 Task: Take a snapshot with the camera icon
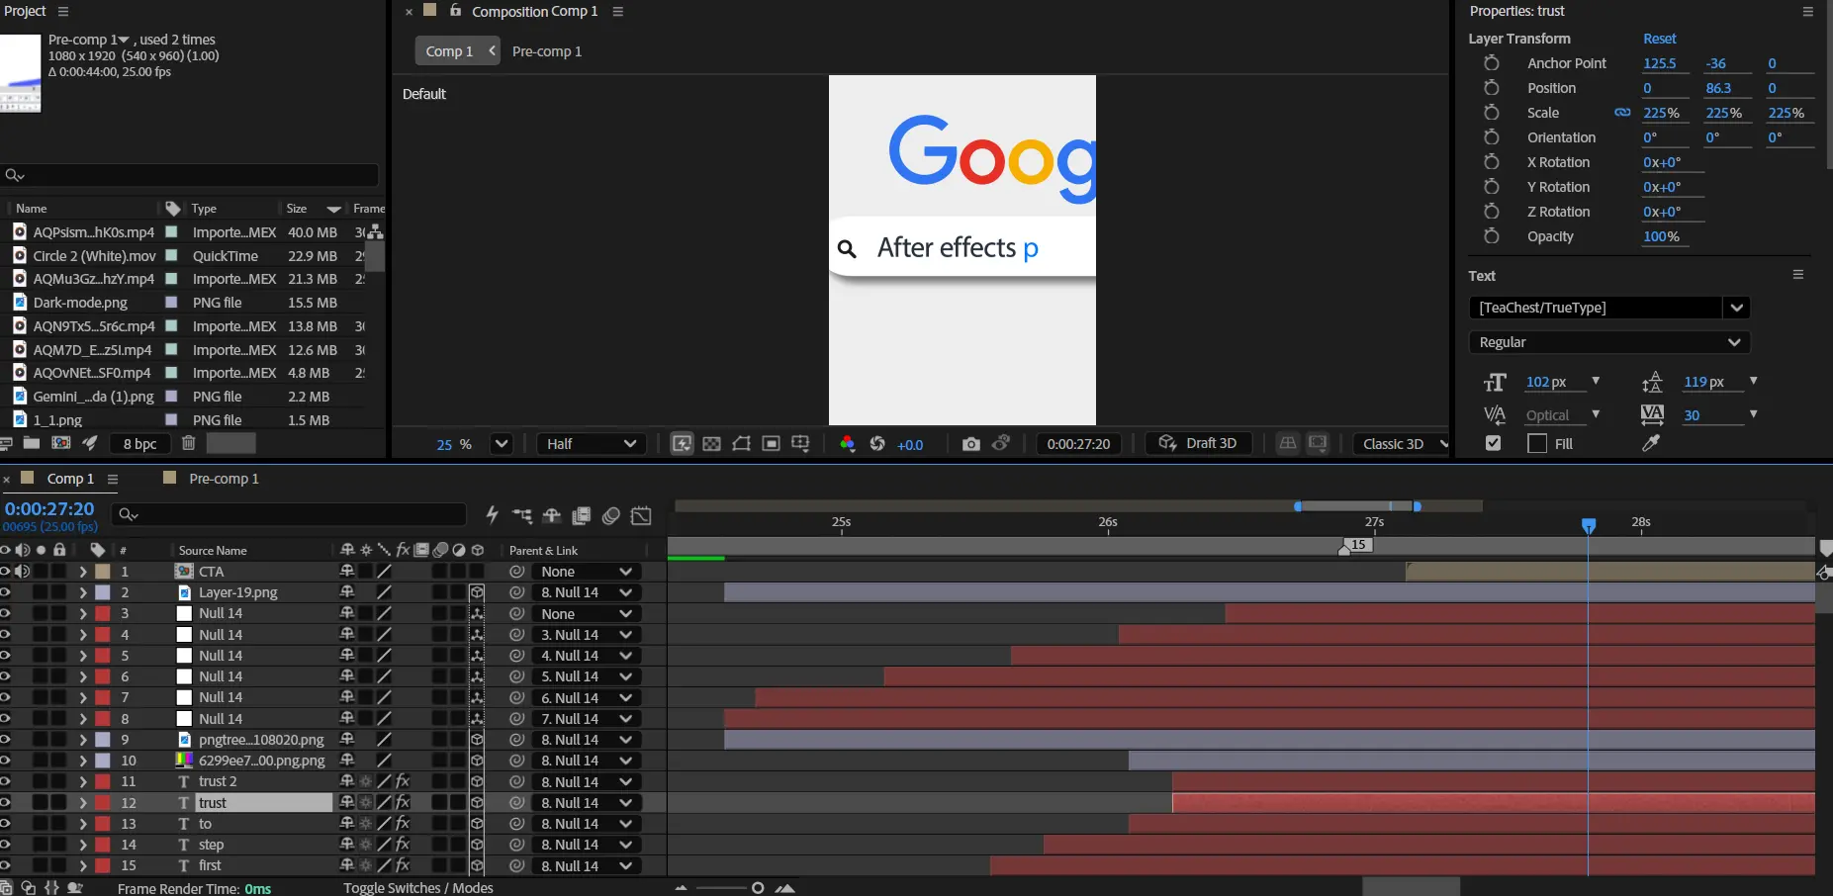point(970,444)
